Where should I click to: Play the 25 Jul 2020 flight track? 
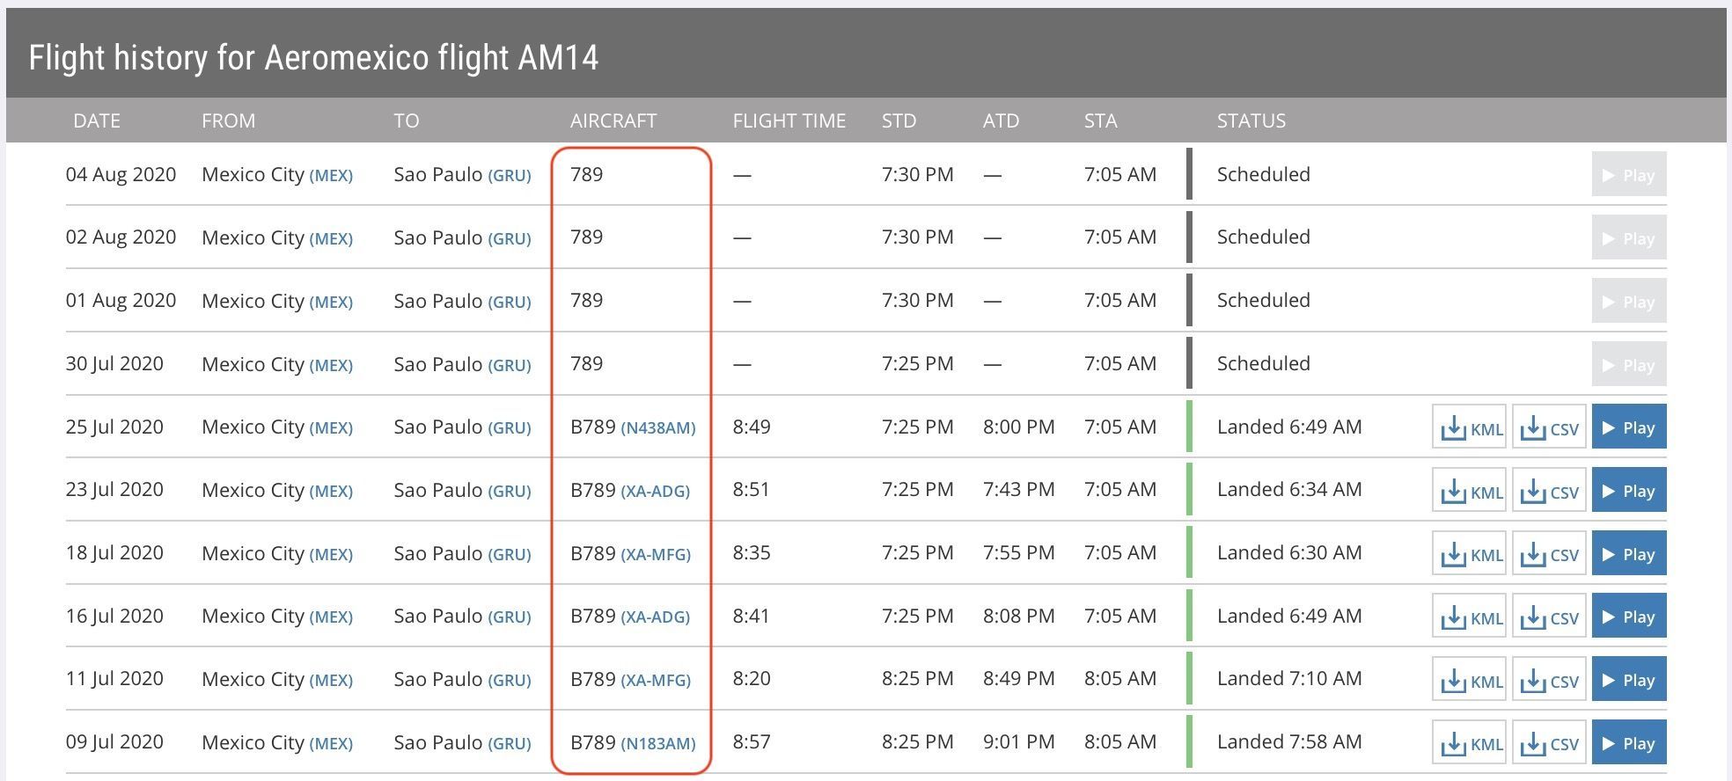tap(1629, 427)
